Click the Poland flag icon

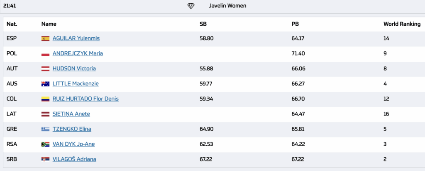[x=45, y=53]
